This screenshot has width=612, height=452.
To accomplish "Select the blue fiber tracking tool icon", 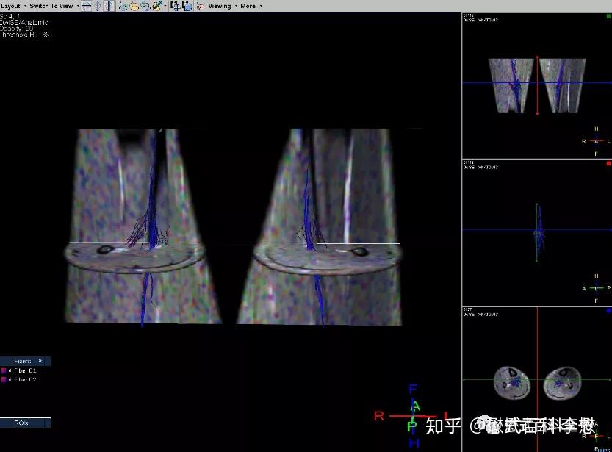I will tap(123, 6).
